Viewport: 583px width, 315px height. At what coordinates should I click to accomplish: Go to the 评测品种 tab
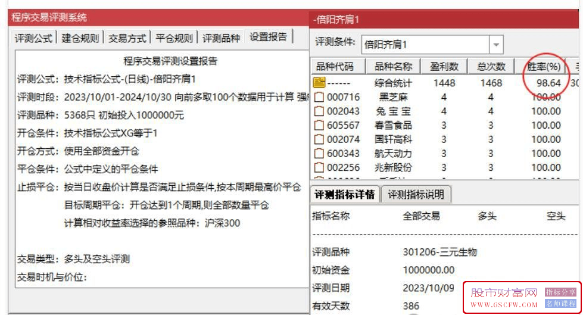(x=221, y=38)
